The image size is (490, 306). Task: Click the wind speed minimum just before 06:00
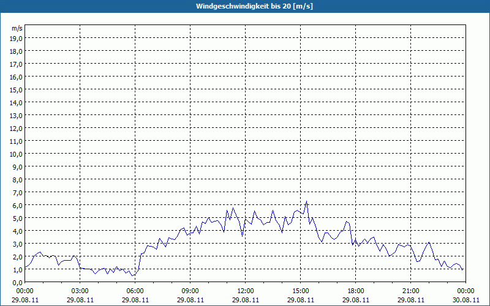click(x=132, y=276)
